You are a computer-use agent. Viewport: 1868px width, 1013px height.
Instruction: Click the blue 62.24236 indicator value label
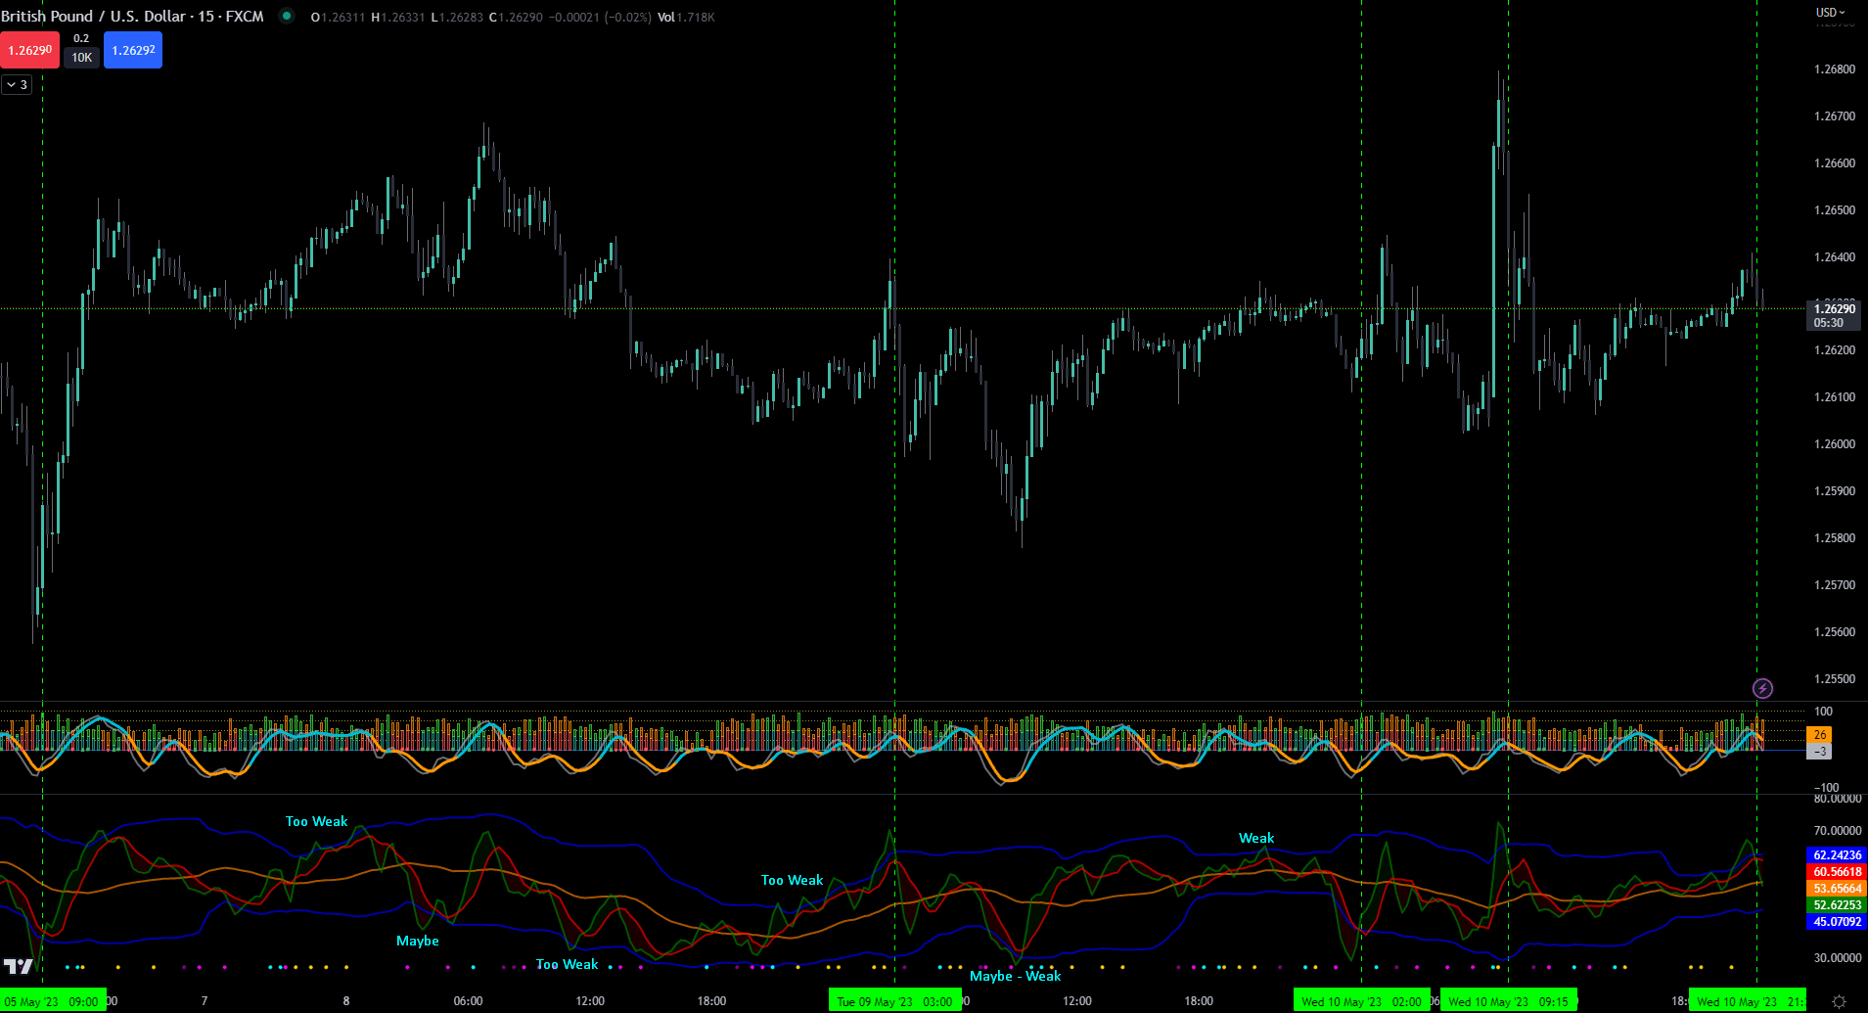1837,855
